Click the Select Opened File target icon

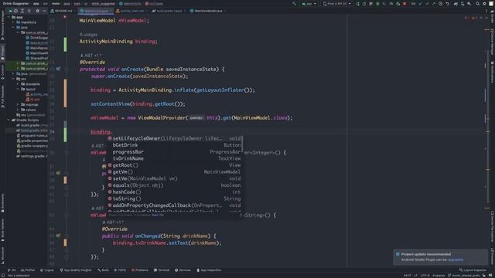[15, 11]
